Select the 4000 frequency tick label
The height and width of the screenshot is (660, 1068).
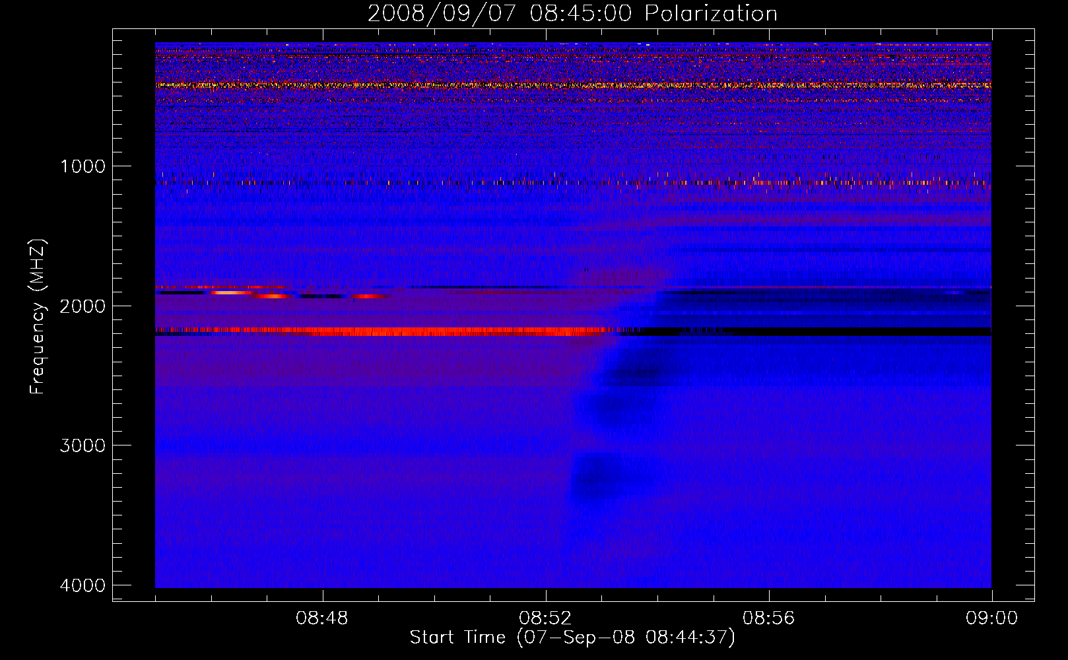(83, 585)
